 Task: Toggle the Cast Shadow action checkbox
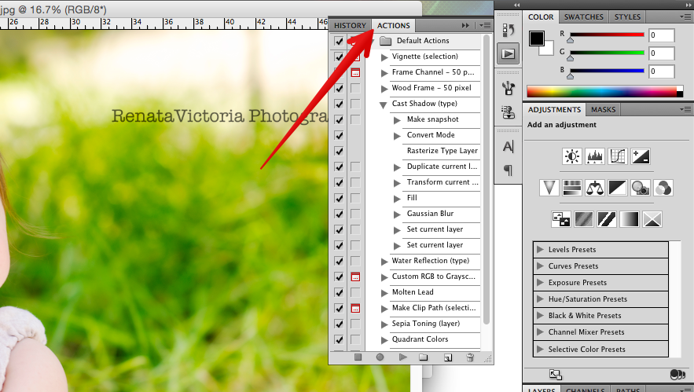click(339, 104)
